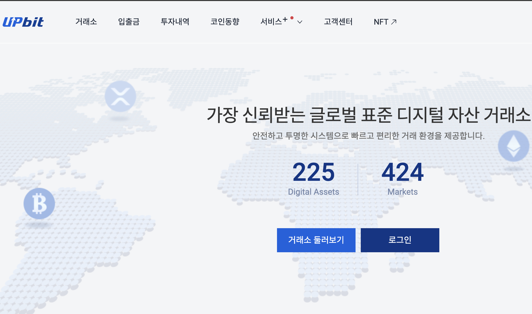This screenshot has width=532, height=314.
Task: Click the Upbit logo
Action: [23, 22]
